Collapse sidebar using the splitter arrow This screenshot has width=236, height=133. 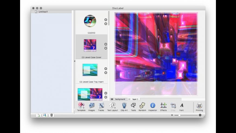[x=74, y=62]
